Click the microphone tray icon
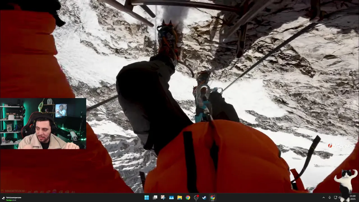Screen dimensions: 359x202 point(330,198)
